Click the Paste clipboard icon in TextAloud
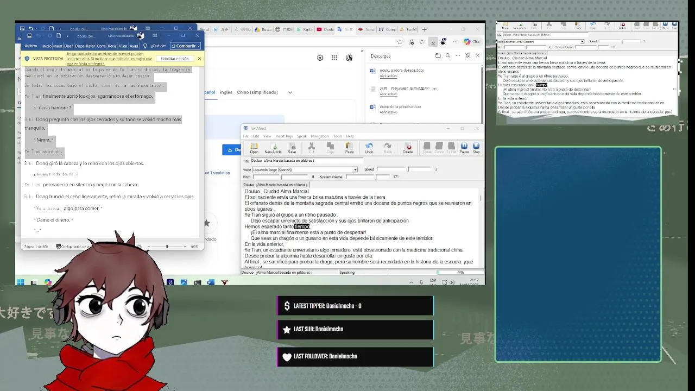 tap(349, 148)
